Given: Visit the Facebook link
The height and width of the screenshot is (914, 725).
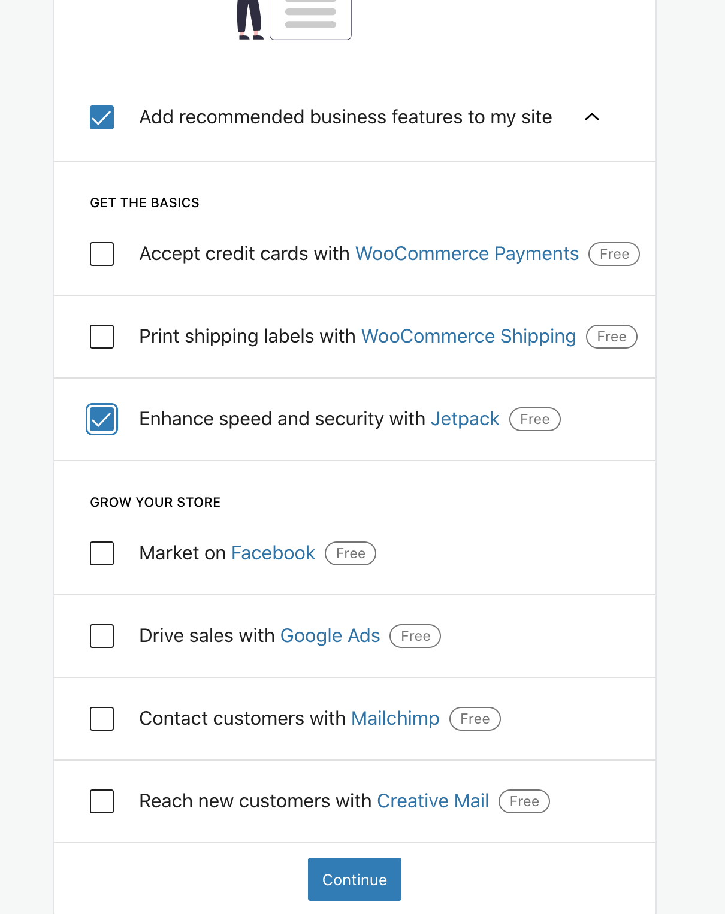Looking at the screenshot, I should point(273,553).
